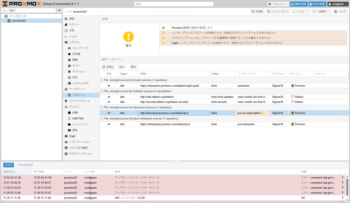The image size is (350, 203).
Task: Open the DNS settings page
Action: click(x=75, y=60)
